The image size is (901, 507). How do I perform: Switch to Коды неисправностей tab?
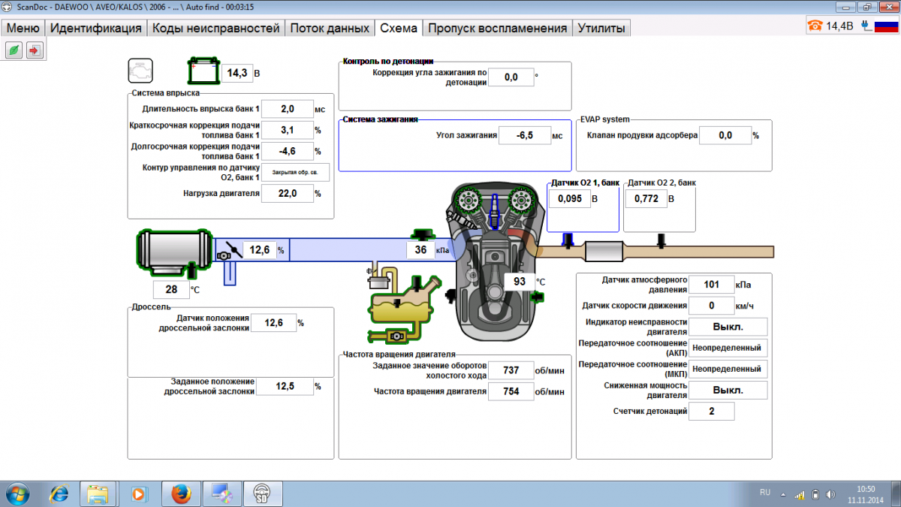coord(215,29)
